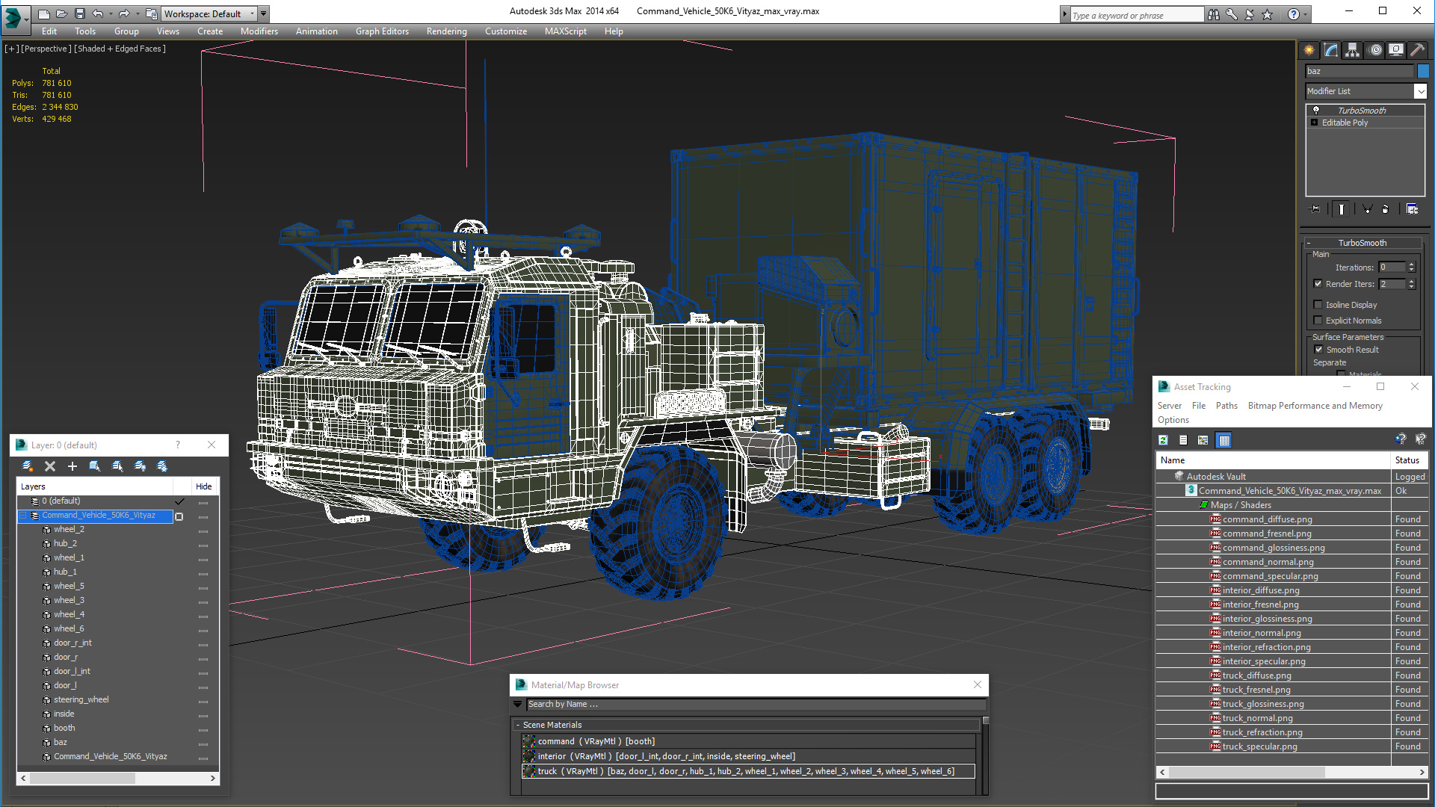The width and height of the screenshot is (1435, 807).
Task: Click Name column header in Asset Tracking
Action: point(1274,460)
